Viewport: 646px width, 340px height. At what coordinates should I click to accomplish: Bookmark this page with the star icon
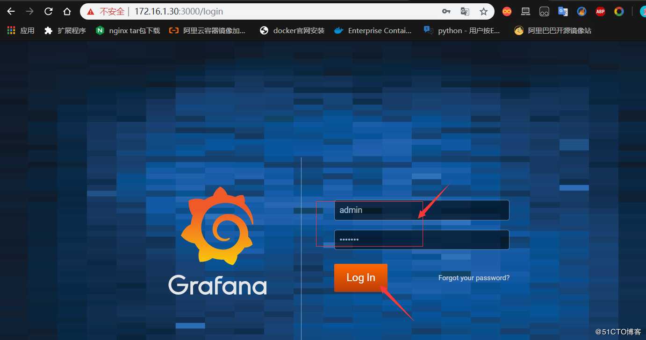(484, 11)
